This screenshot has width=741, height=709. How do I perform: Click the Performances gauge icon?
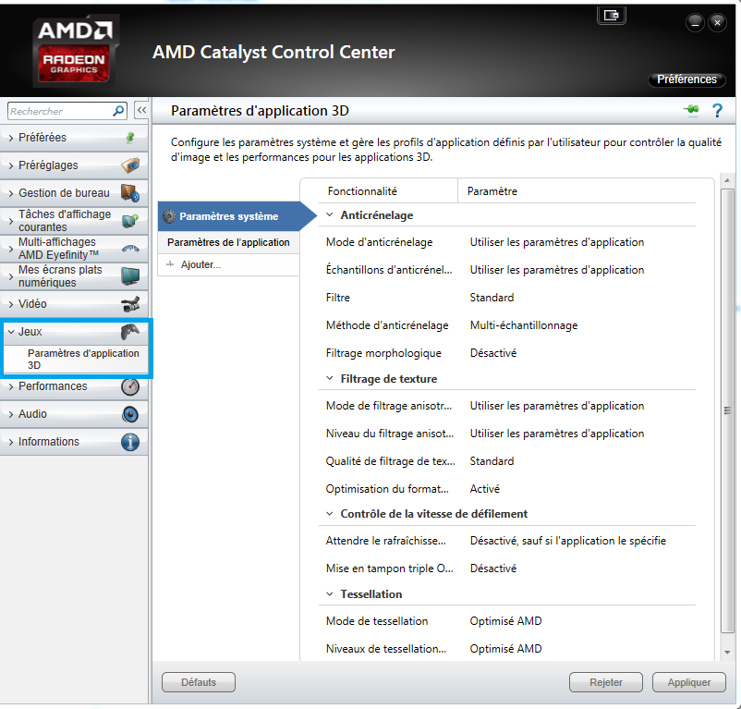(x=130, y=386)
